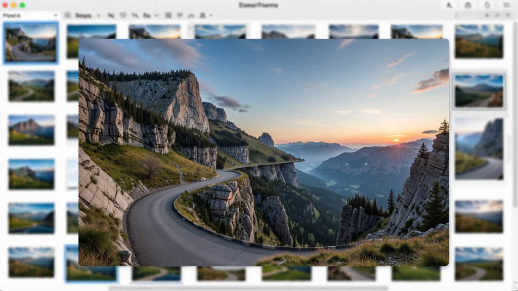Open the large sunset mountain road preview

[264, 153]
